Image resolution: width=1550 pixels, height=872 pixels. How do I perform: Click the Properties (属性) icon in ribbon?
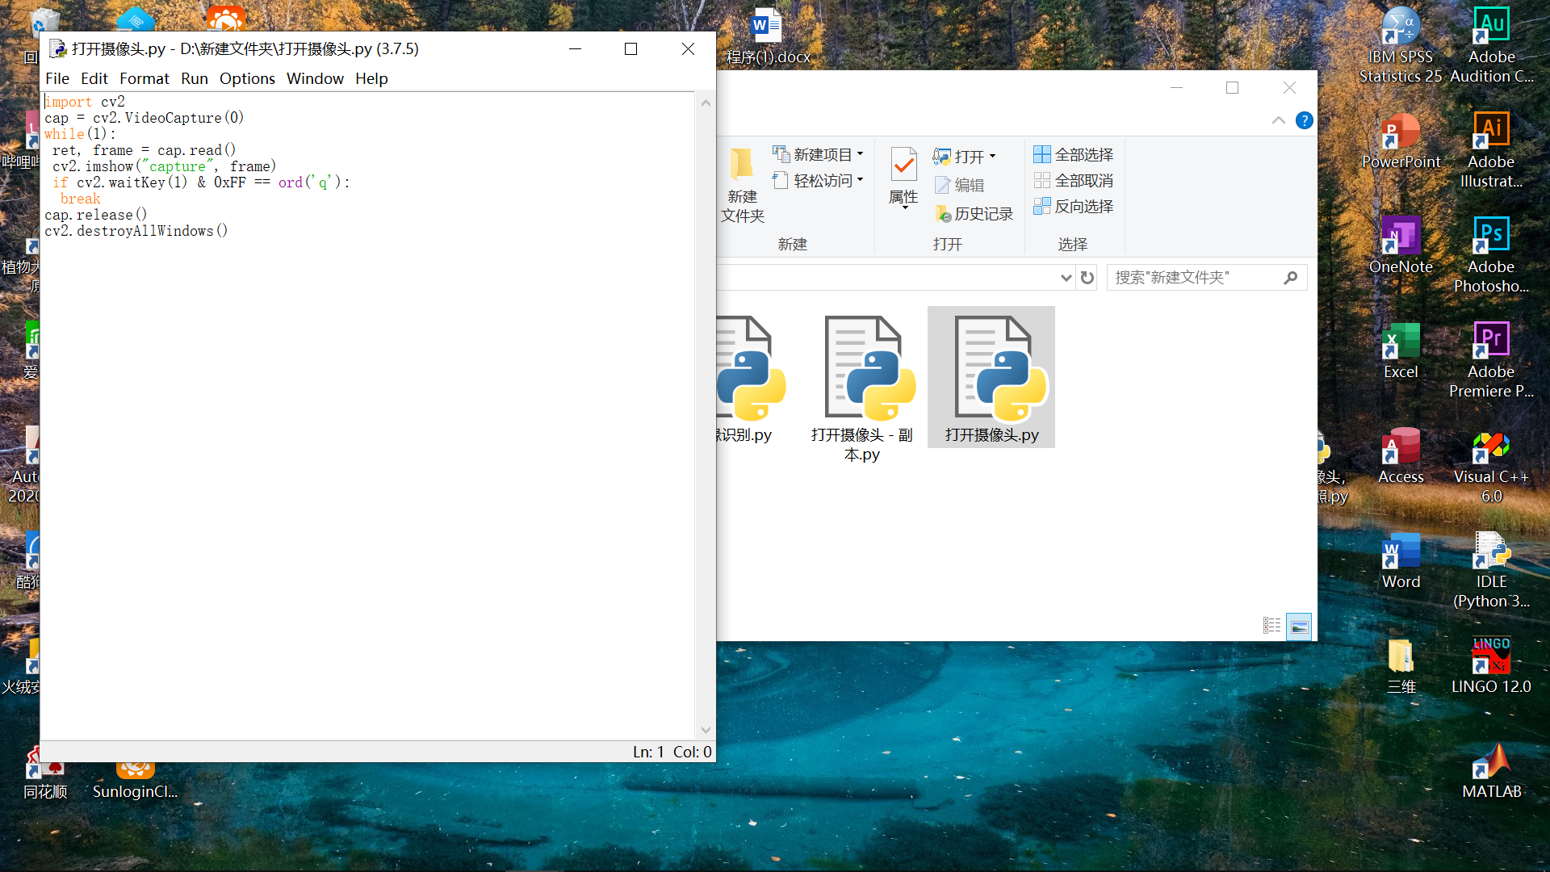903,166
